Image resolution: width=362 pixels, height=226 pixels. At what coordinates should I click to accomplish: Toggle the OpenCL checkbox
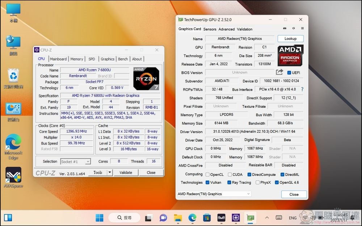coord(207,175)
